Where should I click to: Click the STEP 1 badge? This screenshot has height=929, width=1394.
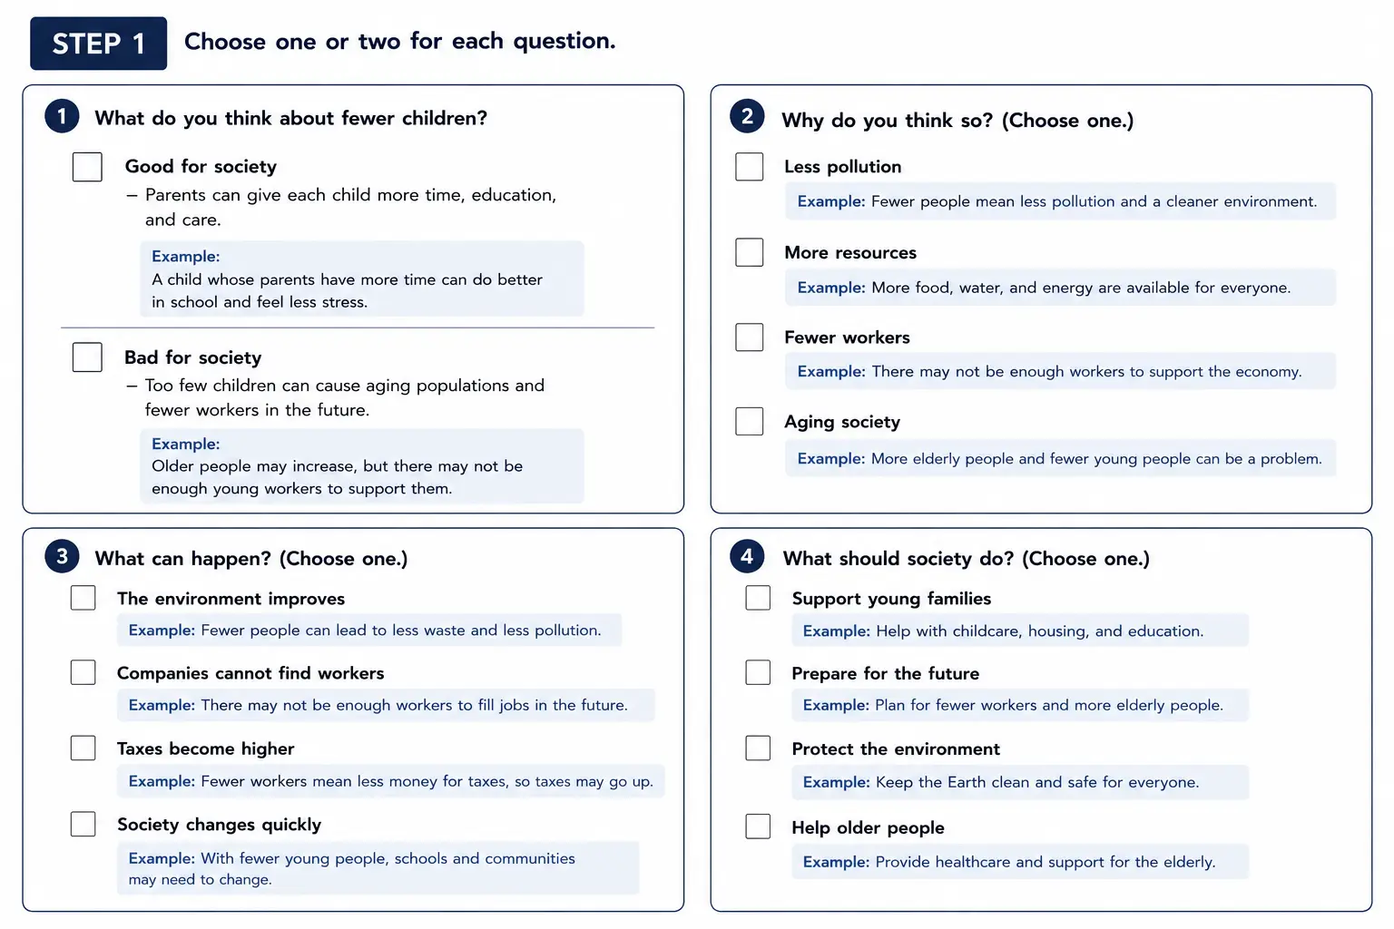click(x=99, y=44)
